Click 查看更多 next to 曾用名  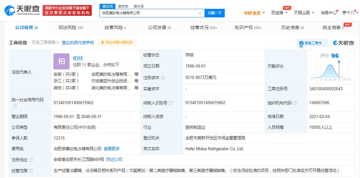112,149
